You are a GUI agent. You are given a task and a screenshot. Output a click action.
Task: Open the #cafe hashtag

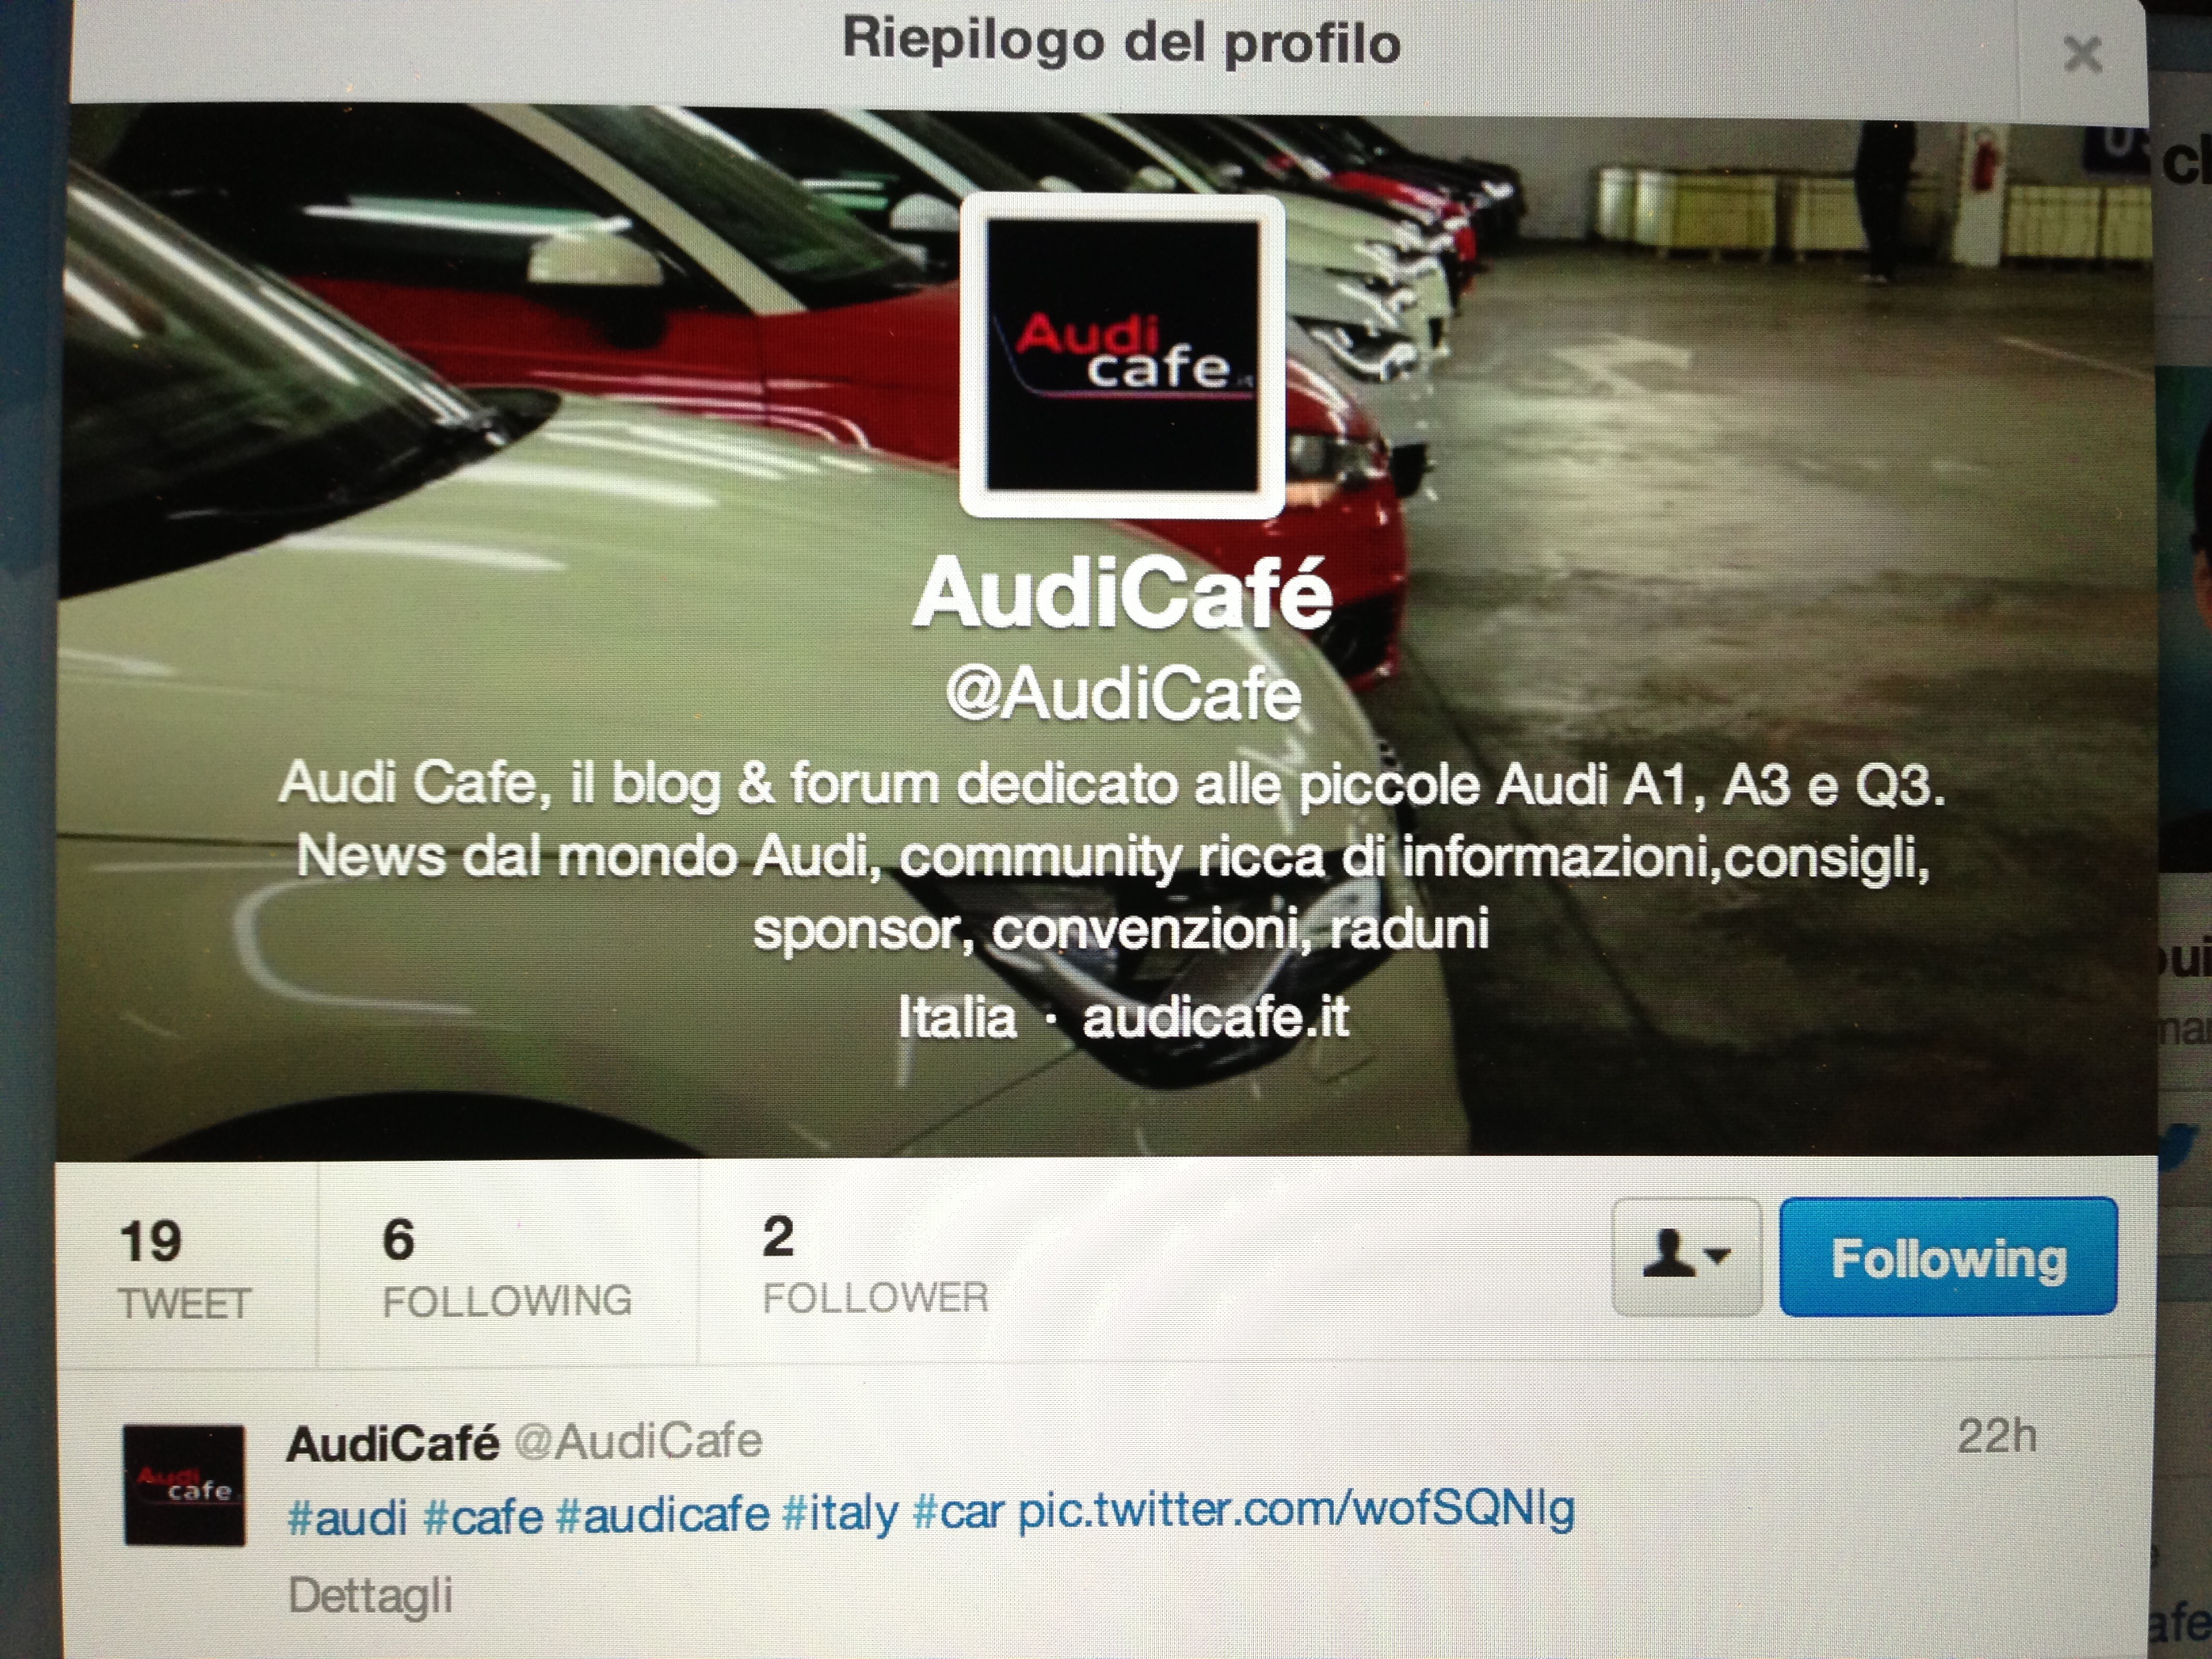click(x=483, y=1514)
